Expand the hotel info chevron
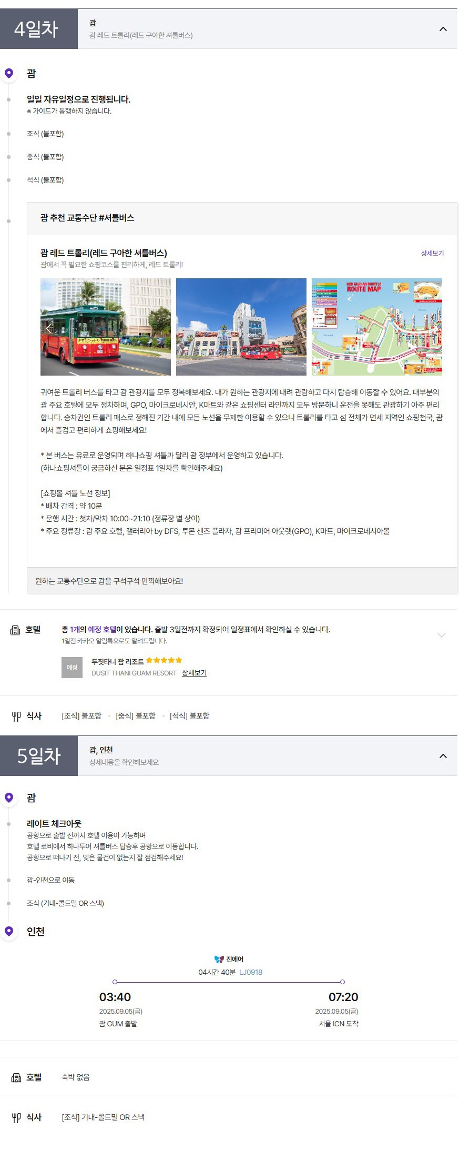The width and height of the screenshot is (470, 1151). point(442,635)
